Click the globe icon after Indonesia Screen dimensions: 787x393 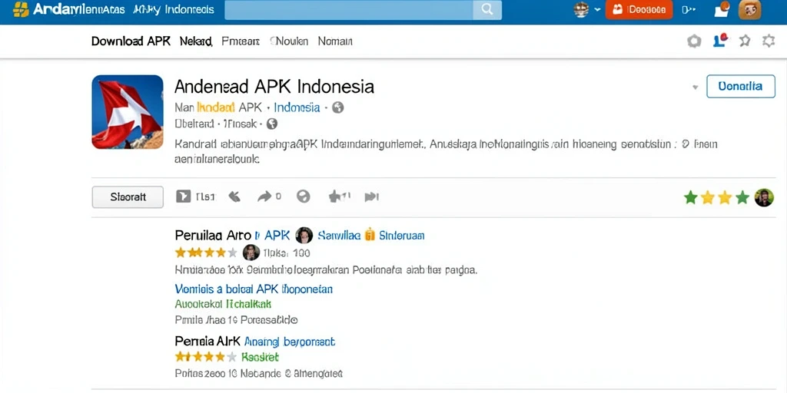click(x=338, y=107)
